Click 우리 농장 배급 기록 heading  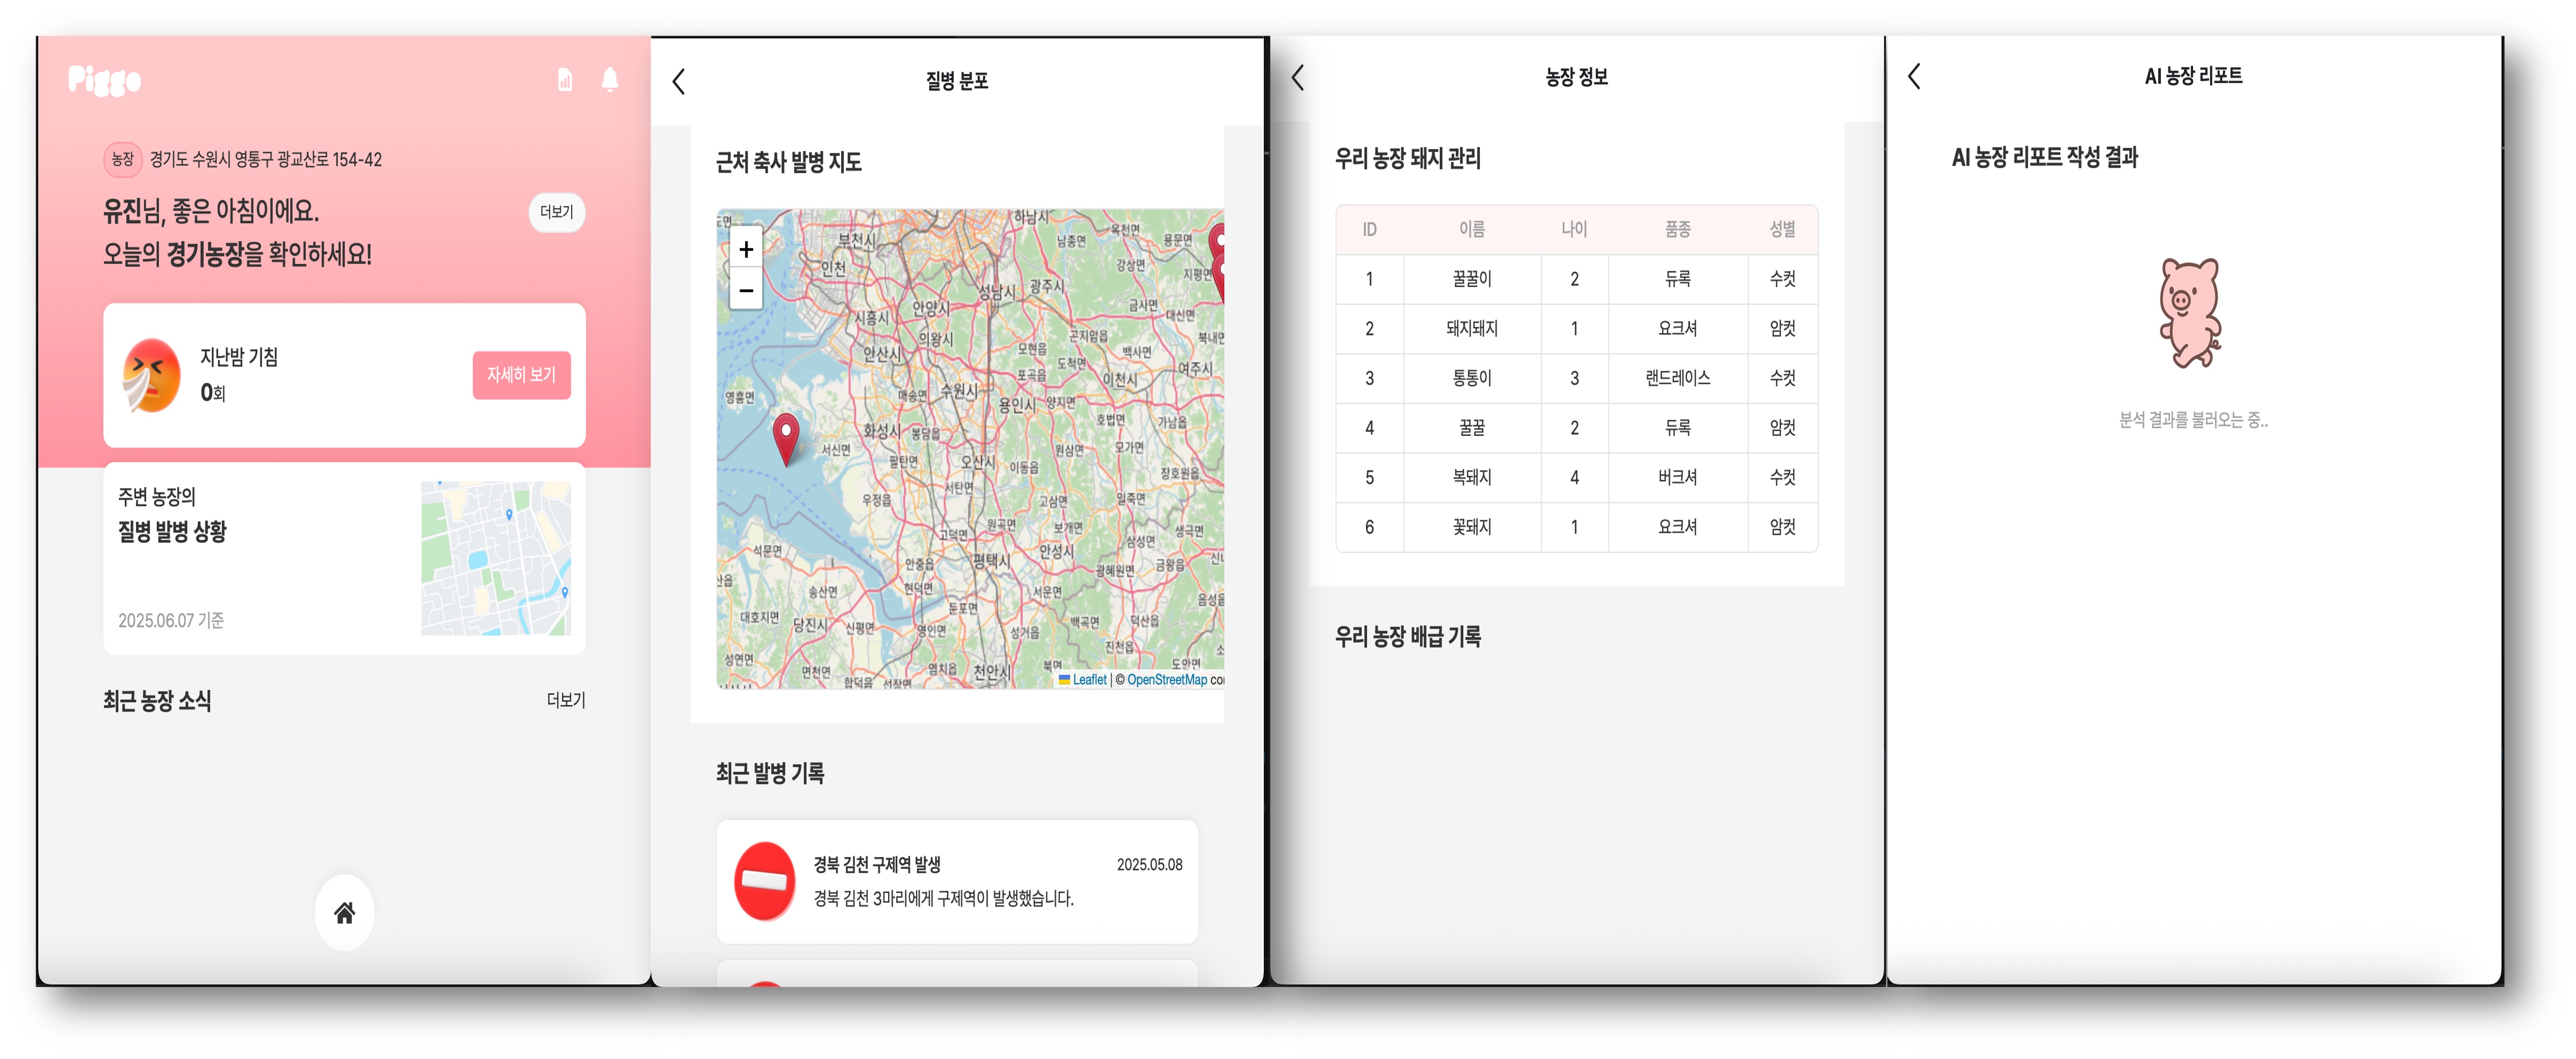1408,636
